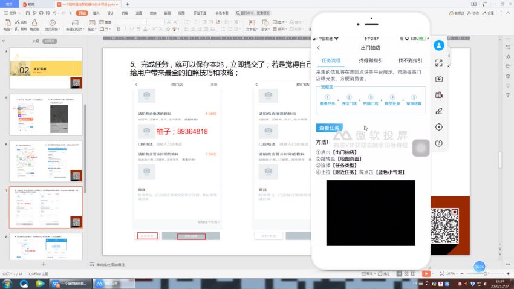This screenshot has width=514, height=289.
Task: Click the WPS presentation taskbar button
Action: tap(70, 284)
